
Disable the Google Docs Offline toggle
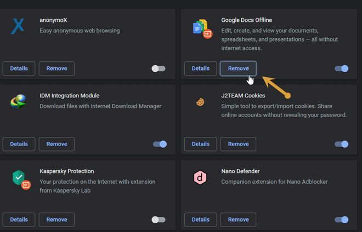[x=341, y=68]
